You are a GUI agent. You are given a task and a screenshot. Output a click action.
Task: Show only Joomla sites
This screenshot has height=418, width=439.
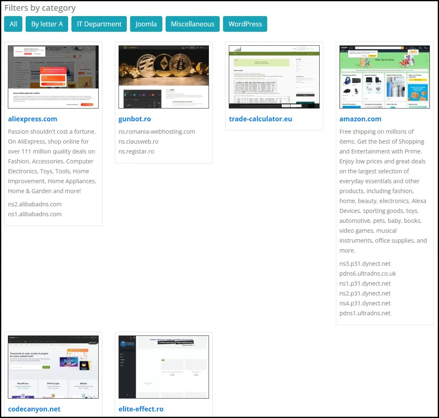[x=146, y=24]
